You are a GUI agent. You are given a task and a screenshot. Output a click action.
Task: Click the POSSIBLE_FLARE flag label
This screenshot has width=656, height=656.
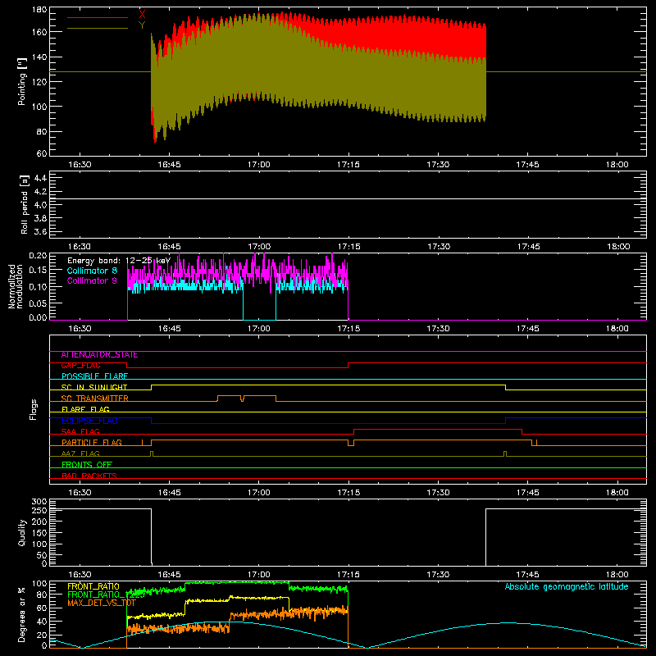[94, 376]
